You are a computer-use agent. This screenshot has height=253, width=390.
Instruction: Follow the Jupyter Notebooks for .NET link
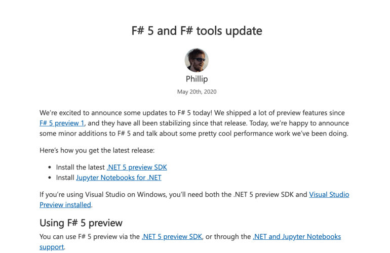[119, 178]
